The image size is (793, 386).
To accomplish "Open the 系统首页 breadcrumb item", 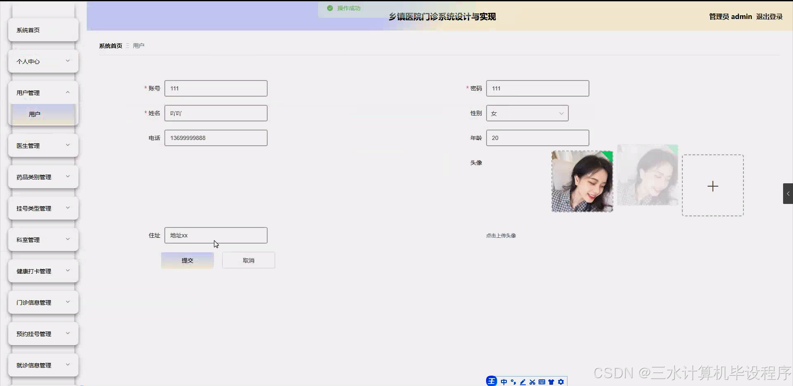I will pos(110,45).
